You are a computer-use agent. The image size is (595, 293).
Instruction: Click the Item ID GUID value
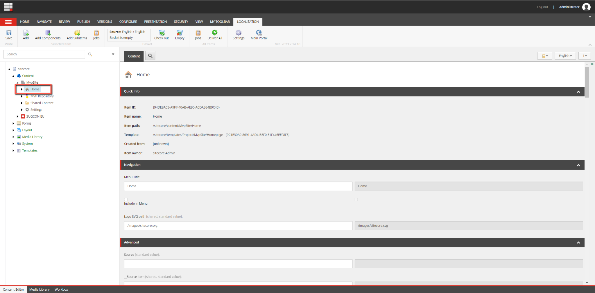pos(186,107)
